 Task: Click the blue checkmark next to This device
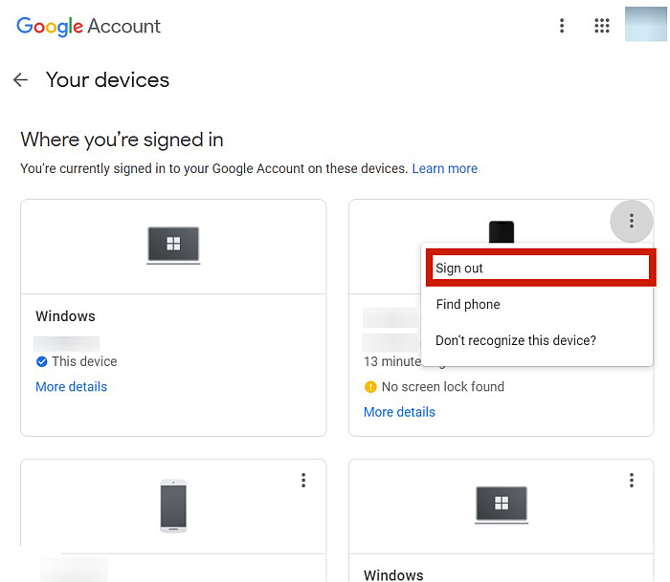pos(42,362)
